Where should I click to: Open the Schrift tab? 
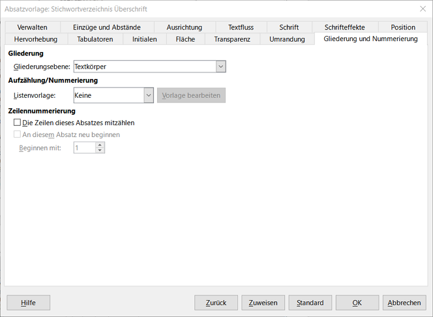tap(289, 27)
